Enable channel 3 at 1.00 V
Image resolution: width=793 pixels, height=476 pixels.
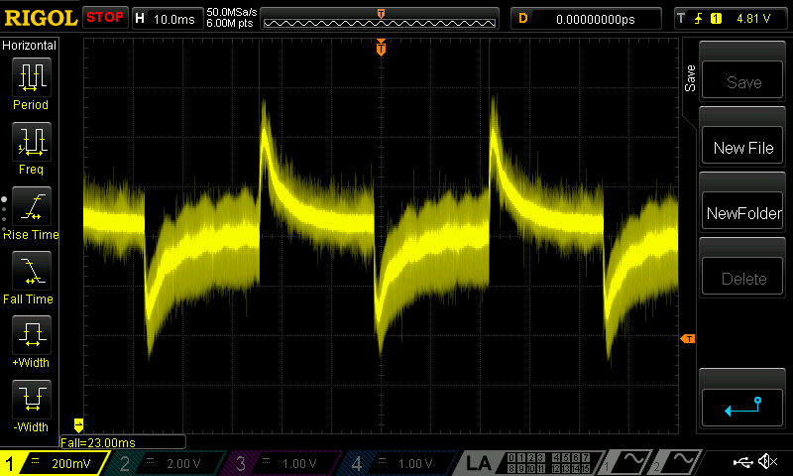pyautogui.click(x=283, y=463)
